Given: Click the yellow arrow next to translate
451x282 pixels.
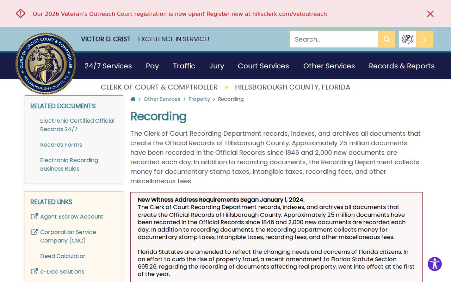Looking at the screenshot, I should 425,39.
